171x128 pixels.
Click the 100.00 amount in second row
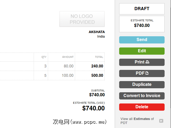coord(68,75)
